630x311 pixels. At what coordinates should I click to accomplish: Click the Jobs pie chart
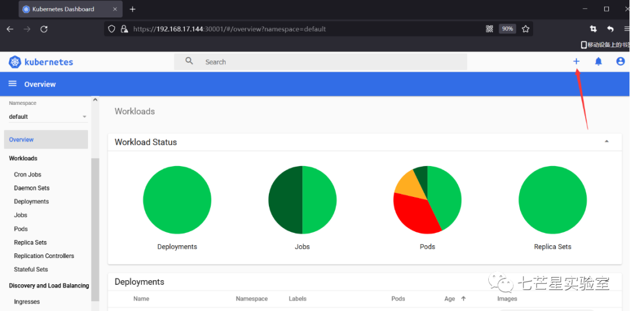(302, 200)
